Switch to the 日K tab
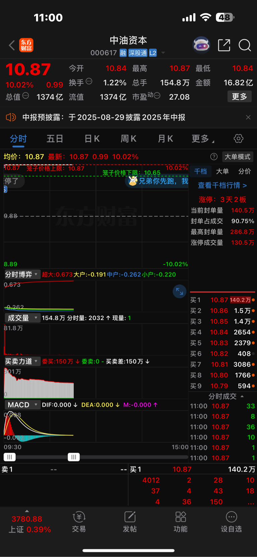The width and height of the screenshot is (257, 557). [92, 138]
